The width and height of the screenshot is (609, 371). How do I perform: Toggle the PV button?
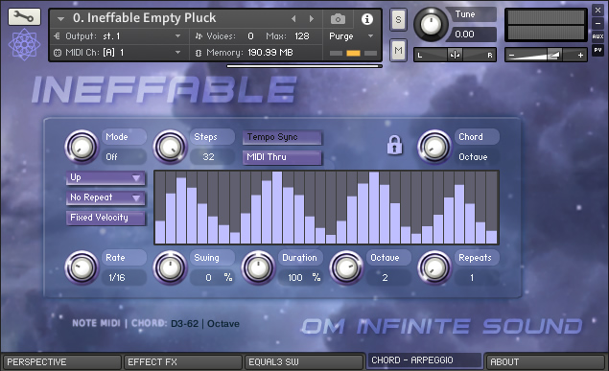tap(597, 50)
